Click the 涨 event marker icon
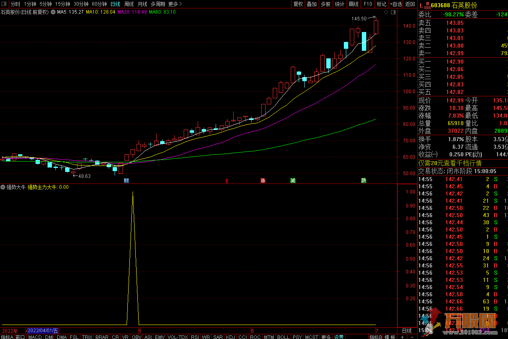 pos(263,181)
